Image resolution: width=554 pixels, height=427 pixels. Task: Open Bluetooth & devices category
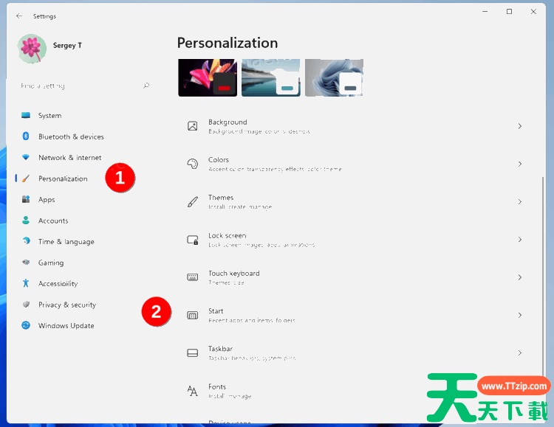83,136
